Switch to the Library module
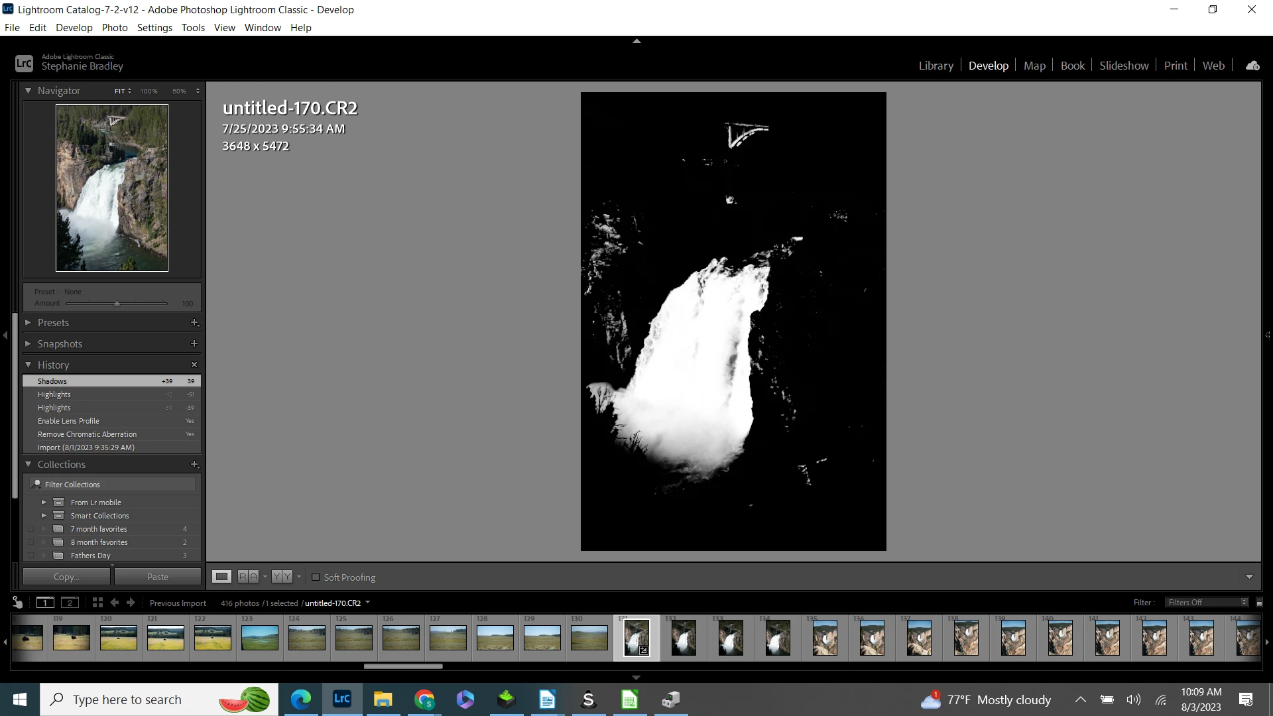The height and width of the screenshot is (716, 1273). (x=936, y=66)
